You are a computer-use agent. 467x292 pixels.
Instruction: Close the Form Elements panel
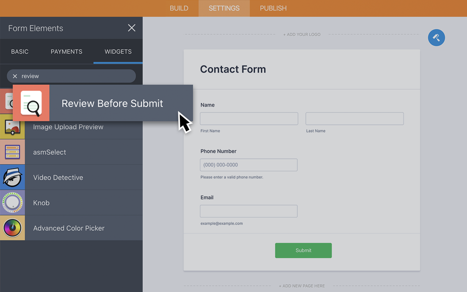tap(131, 28)
